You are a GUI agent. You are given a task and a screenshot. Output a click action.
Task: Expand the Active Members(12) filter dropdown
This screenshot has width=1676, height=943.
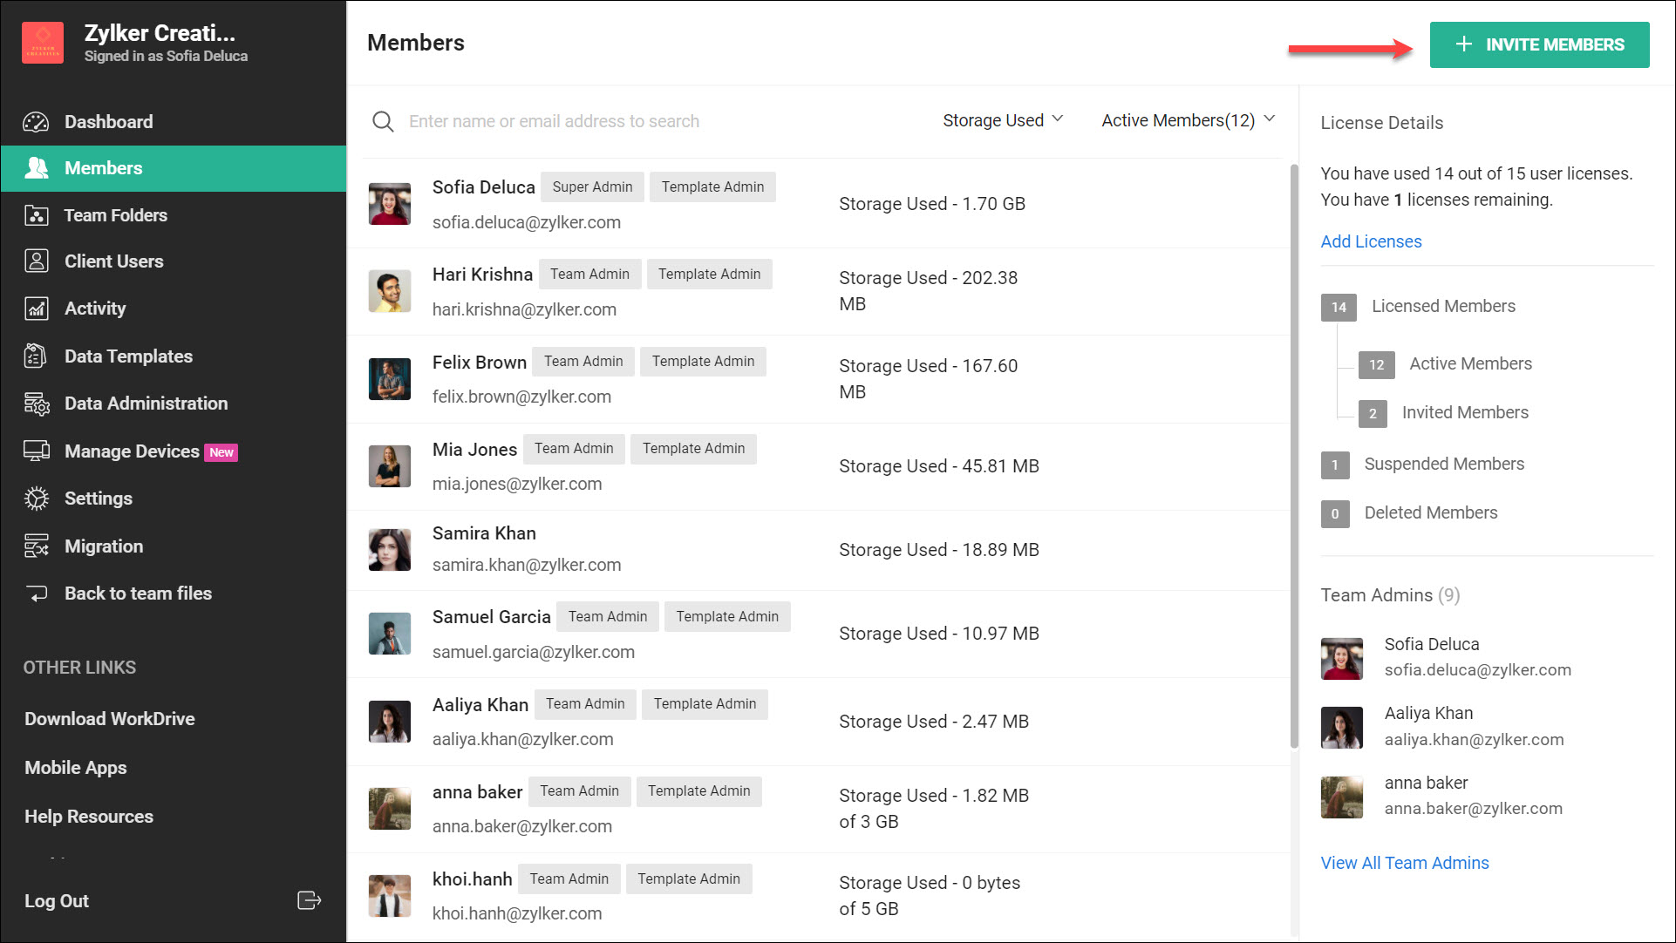[1188, 120]
